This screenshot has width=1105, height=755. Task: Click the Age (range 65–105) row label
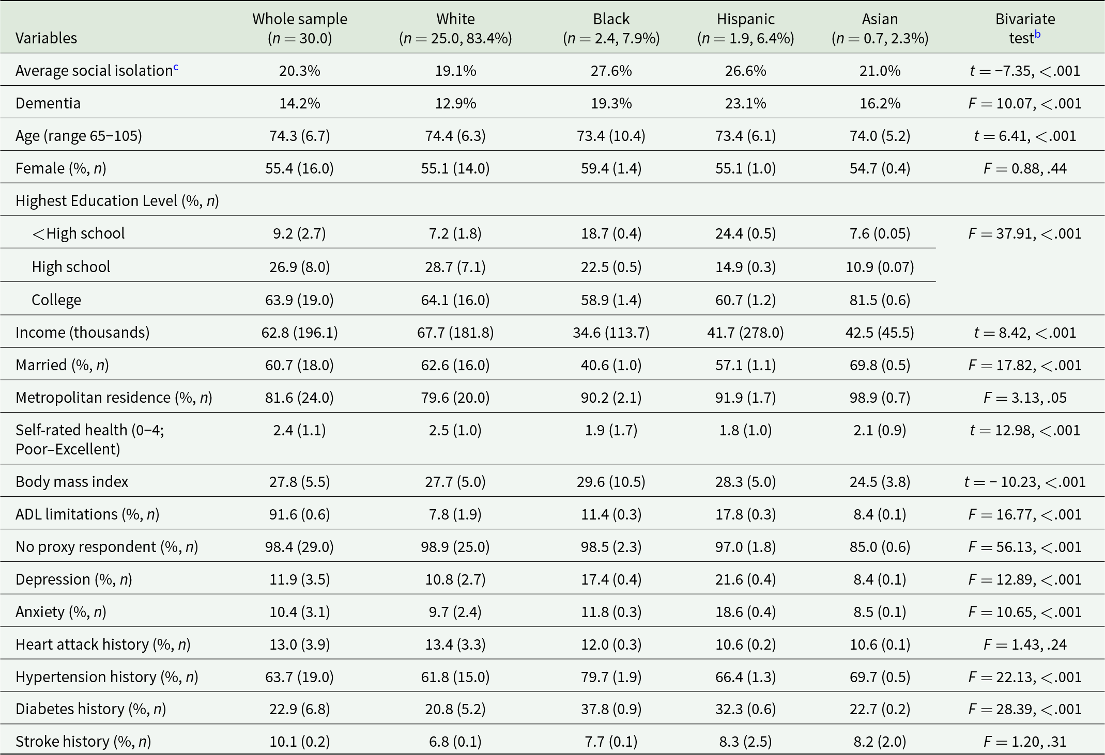click(79, 136)
